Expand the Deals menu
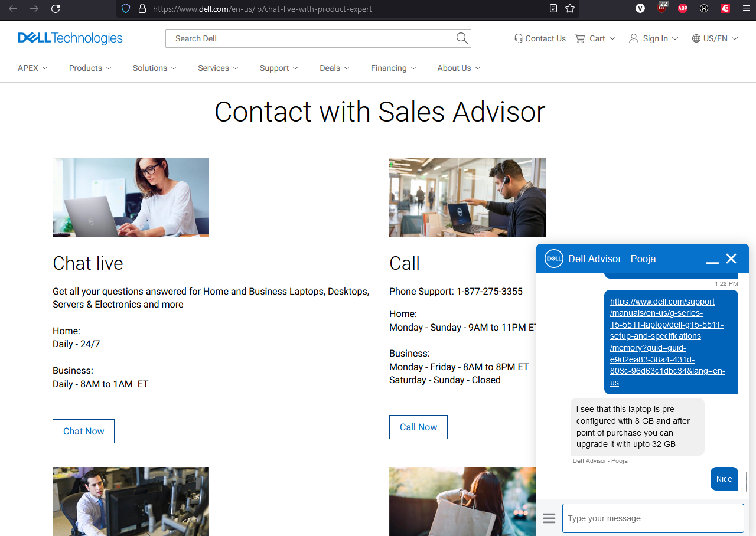This screenshot has width=756, height=536. coord(335,68)
